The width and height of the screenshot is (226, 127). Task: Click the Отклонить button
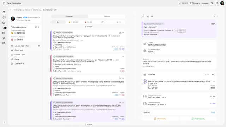click(x=160, y=119)
